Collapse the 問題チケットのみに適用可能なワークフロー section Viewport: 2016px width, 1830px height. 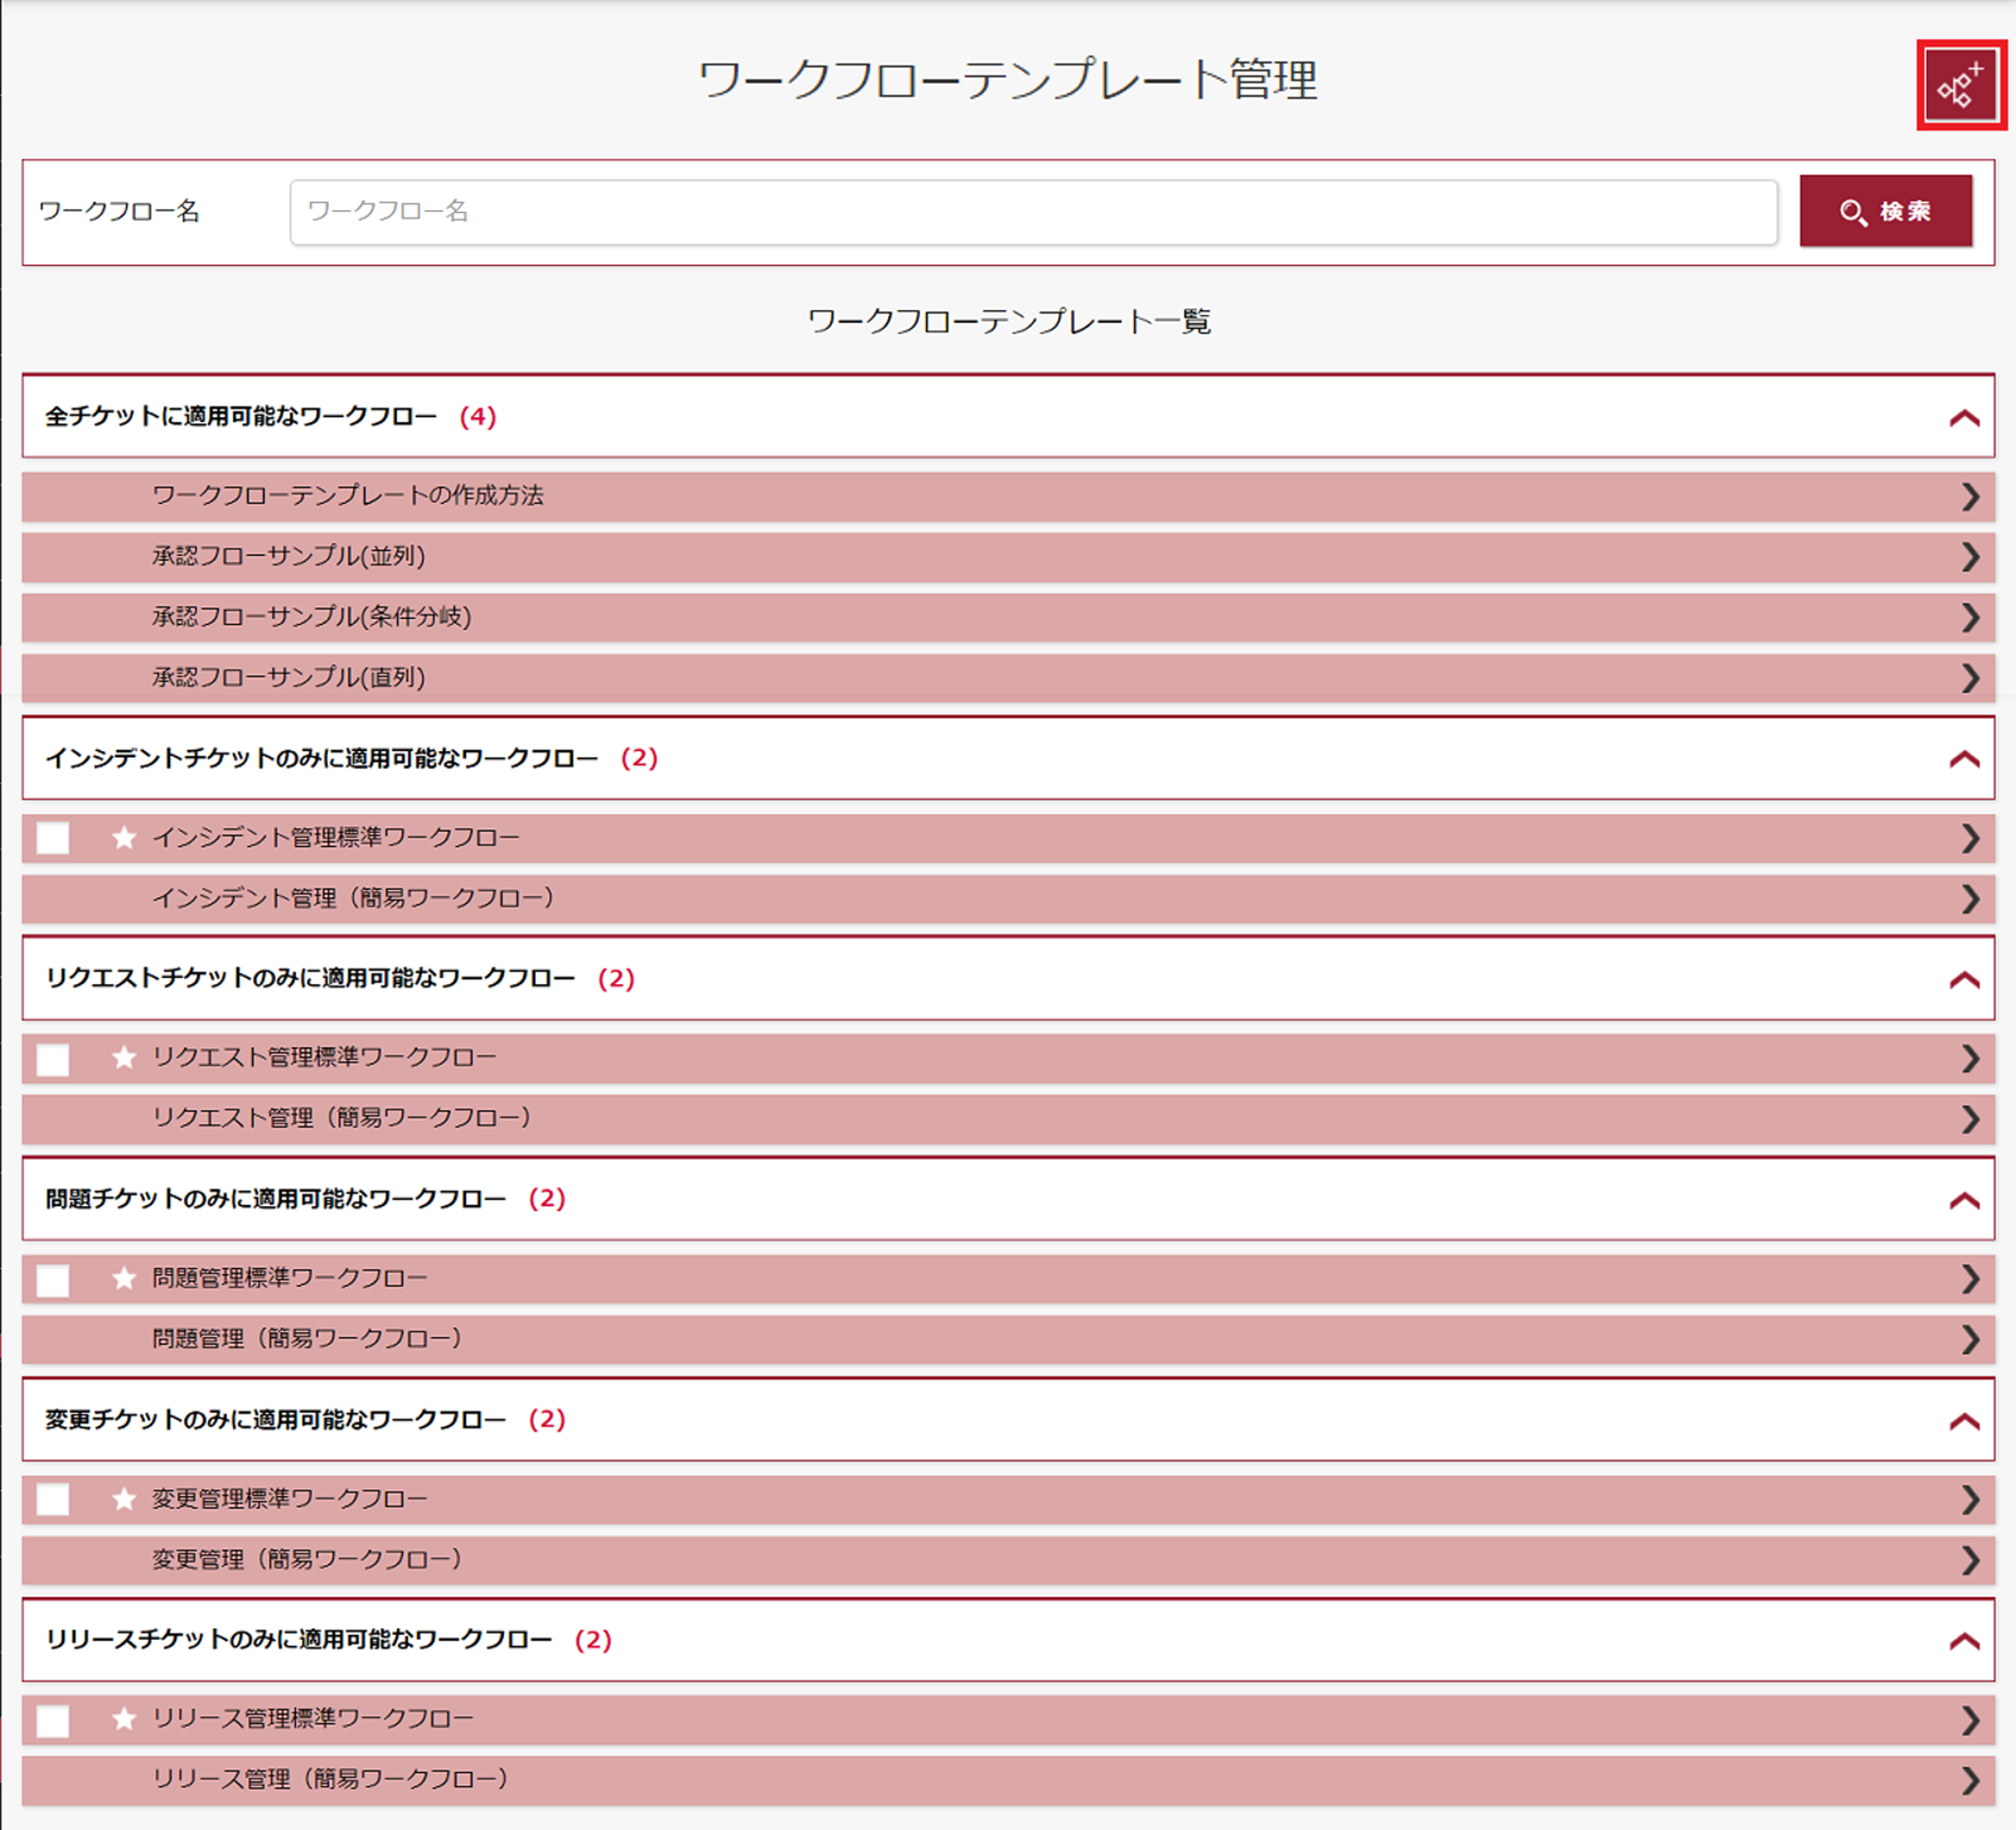click(x=1964, y=1199)
